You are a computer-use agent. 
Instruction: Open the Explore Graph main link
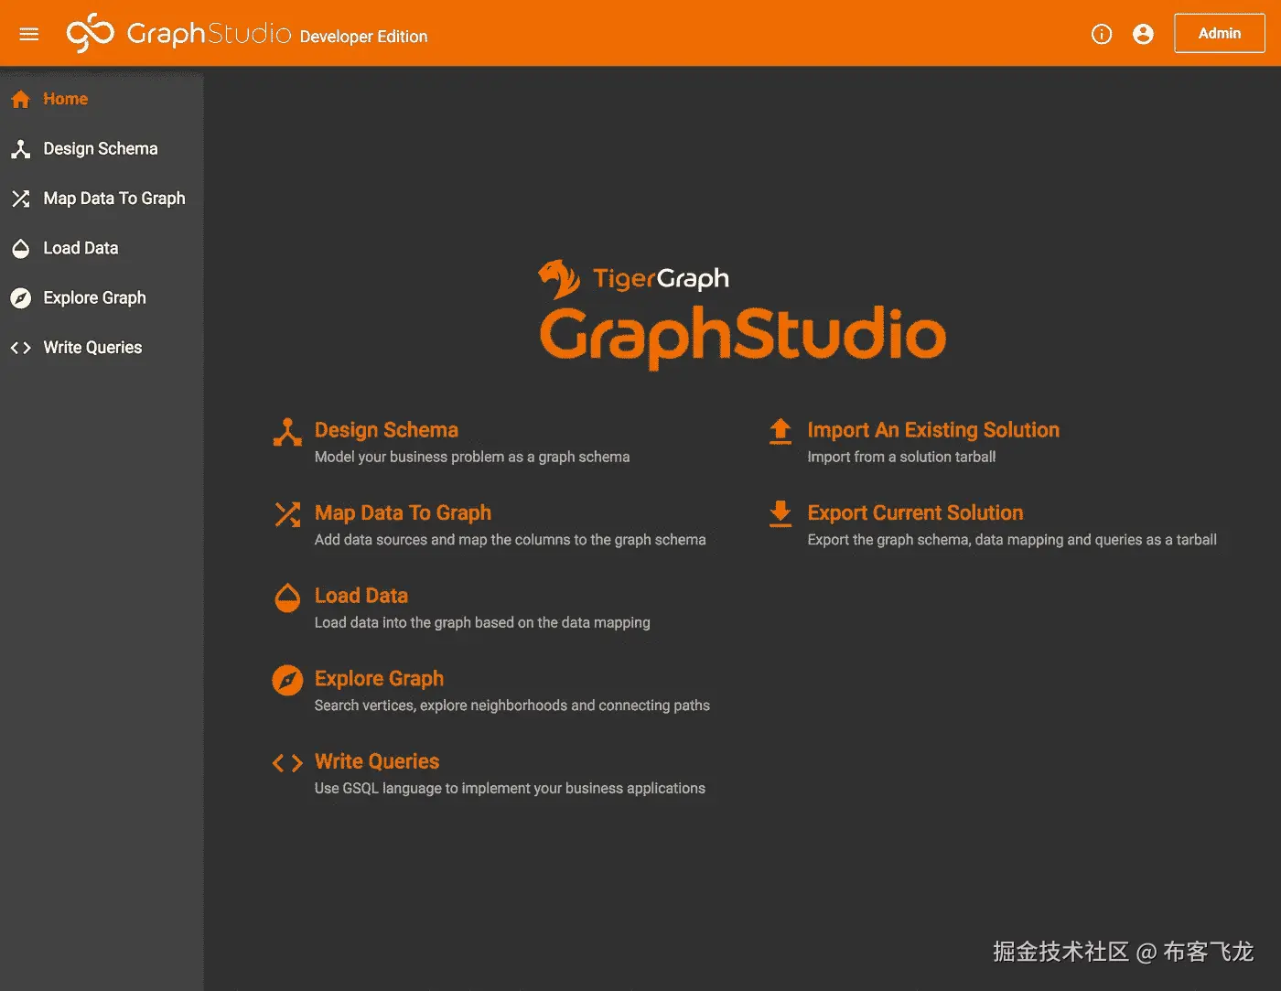tap(379, 678)
